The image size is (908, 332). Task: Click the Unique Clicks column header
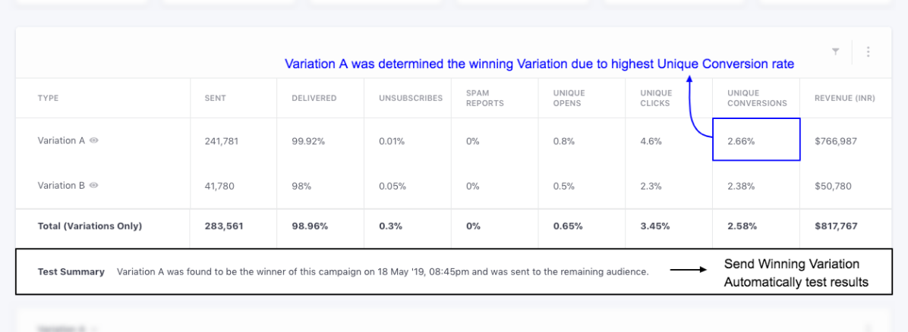click(656, 99)
